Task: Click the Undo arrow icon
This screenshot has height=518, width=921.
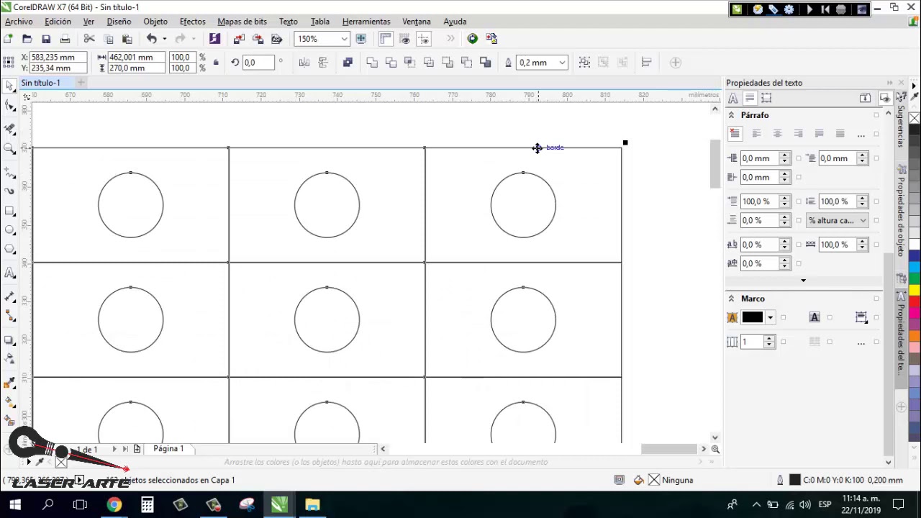Action: 151,39
